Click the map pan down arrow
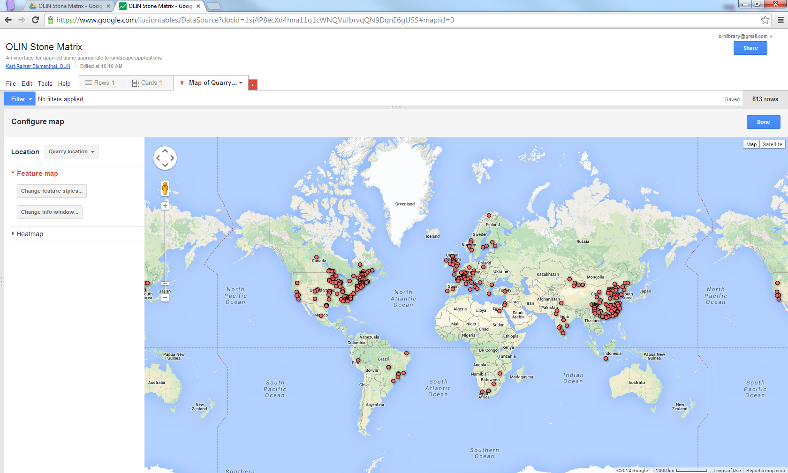This screenshot has width=788, height=473. pyautogui.click(x=165, y=165)
